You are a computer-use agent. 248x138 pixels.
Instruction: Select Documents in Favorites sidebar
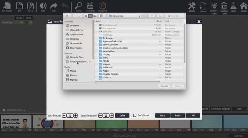coord(76,43)
